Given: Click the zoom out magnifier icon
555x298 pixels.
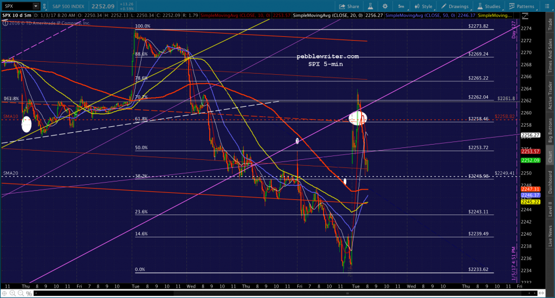Looking at the screenshot, I should (21, 294).
